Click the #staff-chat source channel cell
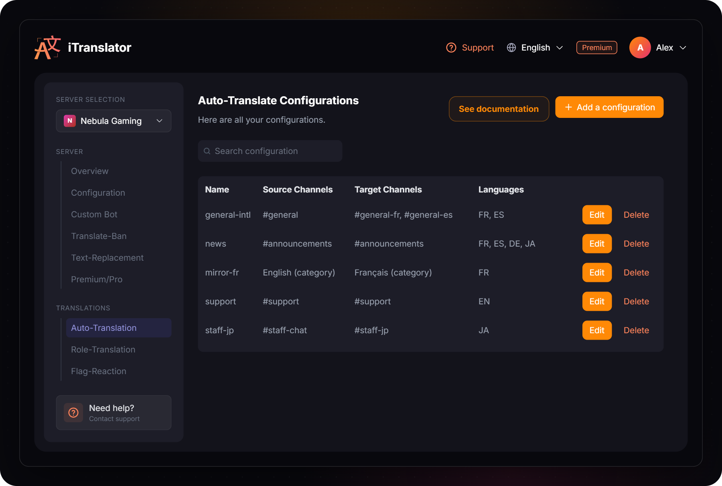Viewport: 722px width, 486px height. click(x=285, y=330)
